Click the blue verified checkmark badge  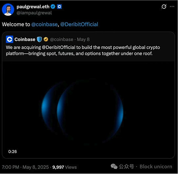point(53,7)
